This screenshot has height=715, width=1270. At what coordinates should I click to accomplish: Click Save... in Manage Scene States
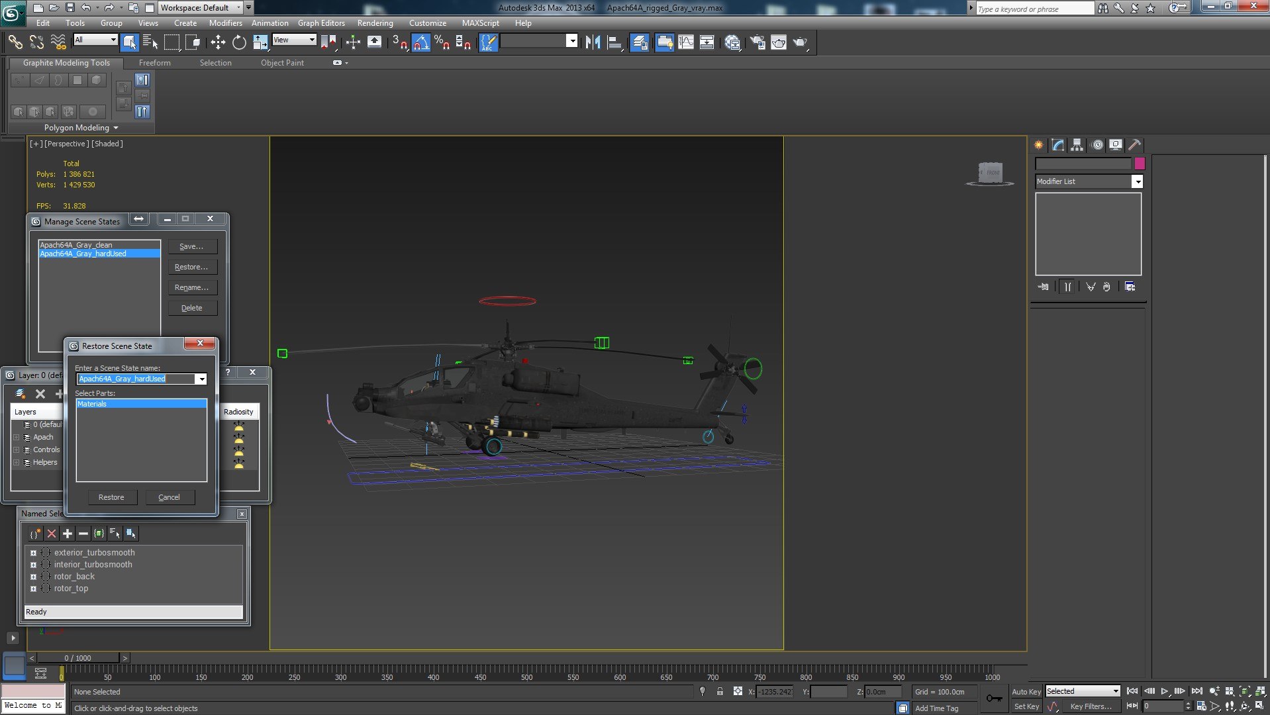click(191, 246)
